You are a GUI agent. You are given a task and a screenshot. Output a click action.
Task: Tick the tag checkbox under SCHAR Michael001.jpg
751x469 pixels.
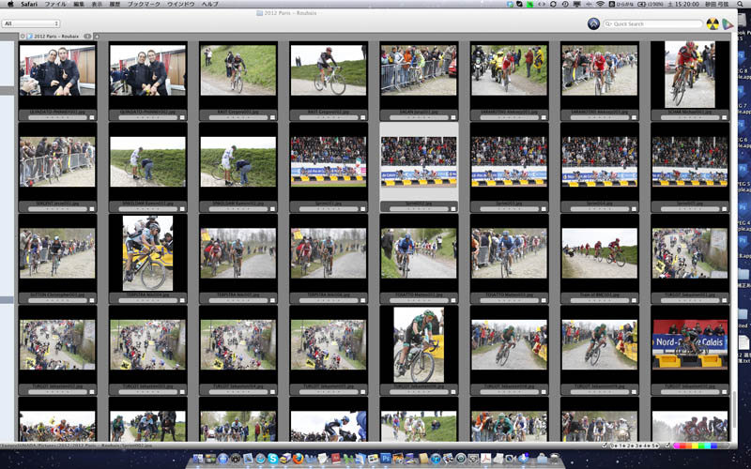(724, 117)
